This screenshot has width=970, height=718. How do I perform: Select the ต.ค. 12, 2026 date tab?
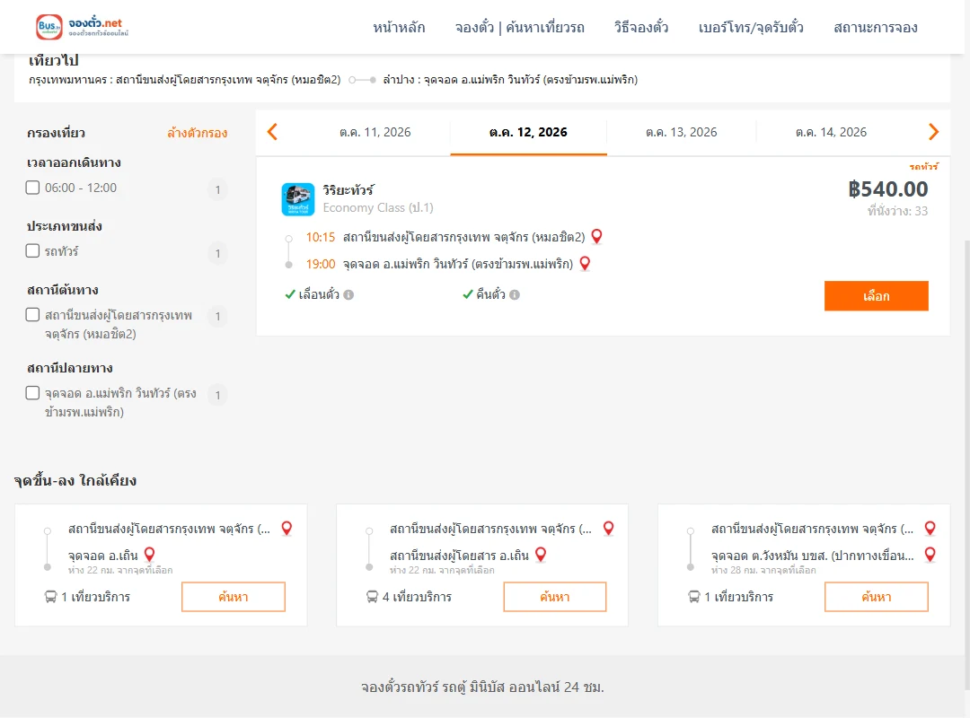click(528, 132)
